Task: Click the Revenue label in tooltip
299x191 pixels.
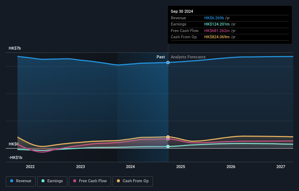Action: (x=178, y=18)
